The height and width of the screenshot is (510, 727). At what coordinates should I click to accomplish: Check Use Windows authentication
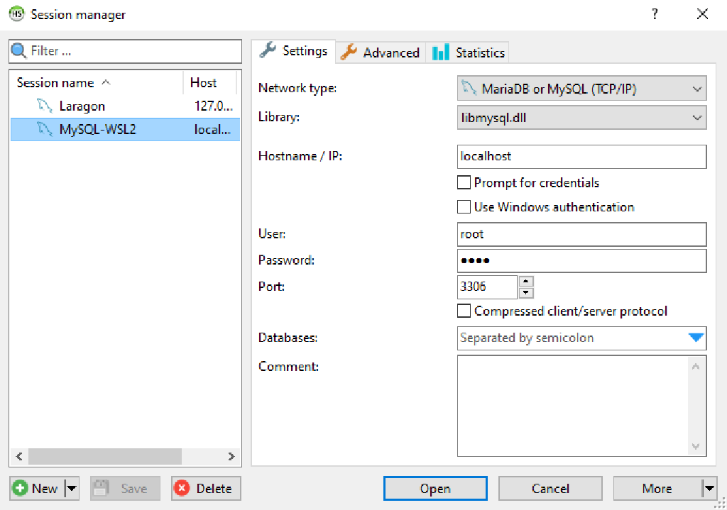[x=464, y=206]
